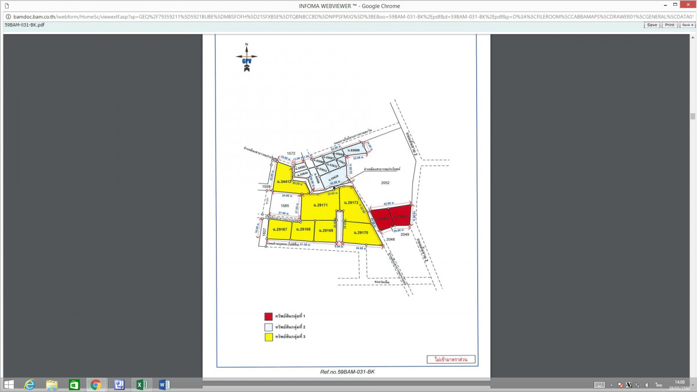The height and width of the screenshot is (392, 697).
Task: Open Excel from the taskbar
Action: 142,384
